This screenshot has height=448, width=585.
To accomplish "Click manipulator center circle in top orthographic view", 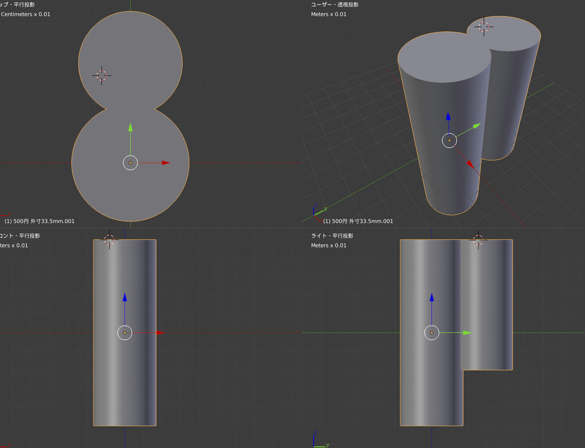I will [x=131, y=163].
